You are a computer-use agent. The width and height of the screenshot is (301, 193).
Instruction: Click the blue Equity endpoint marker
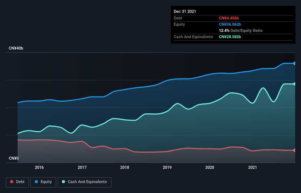click(x=294, y=63)
